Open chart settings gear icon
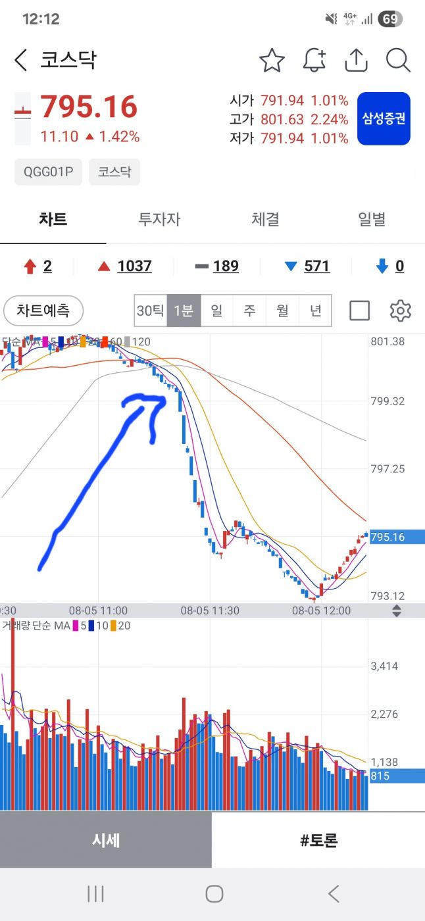This screenshot has height=921, width=425. [400, 311]
